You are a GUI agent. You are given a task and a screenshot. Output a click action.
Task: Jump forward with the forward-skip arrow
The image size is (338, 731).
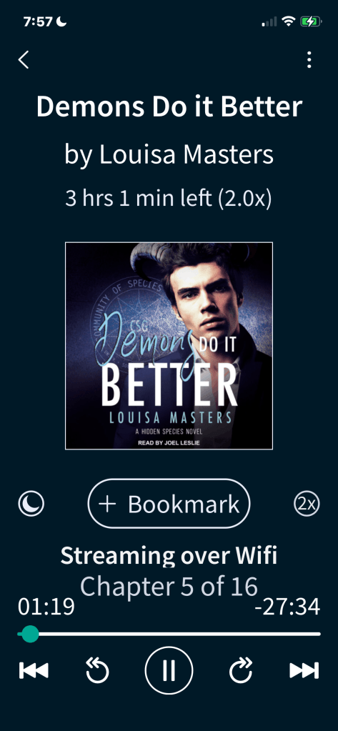241,670
